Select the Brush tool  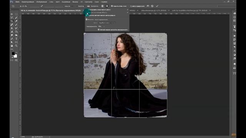coord(16,25)
